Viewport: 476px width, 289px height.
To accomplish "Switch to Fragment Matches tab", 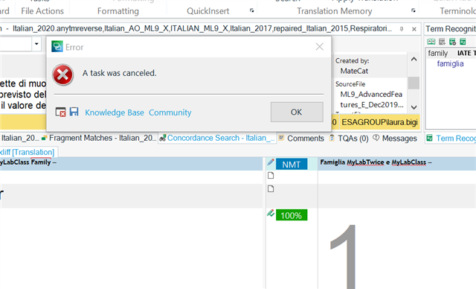I will click(x=99, y=138).
